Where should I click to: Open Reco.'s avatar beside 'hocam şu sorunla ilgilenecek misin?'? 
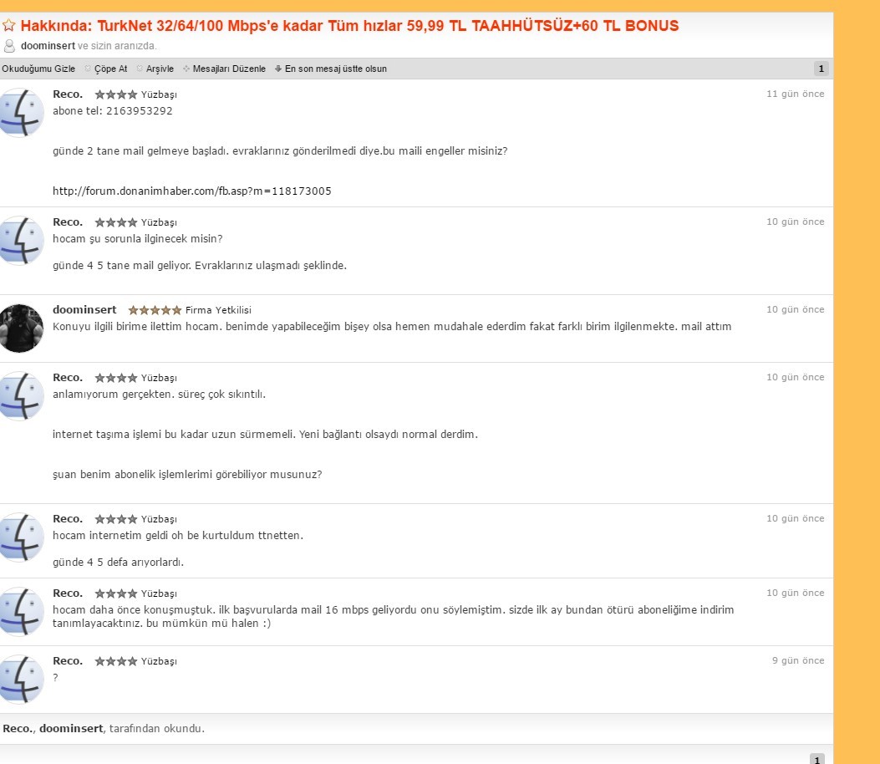click(x=21, y=240)
